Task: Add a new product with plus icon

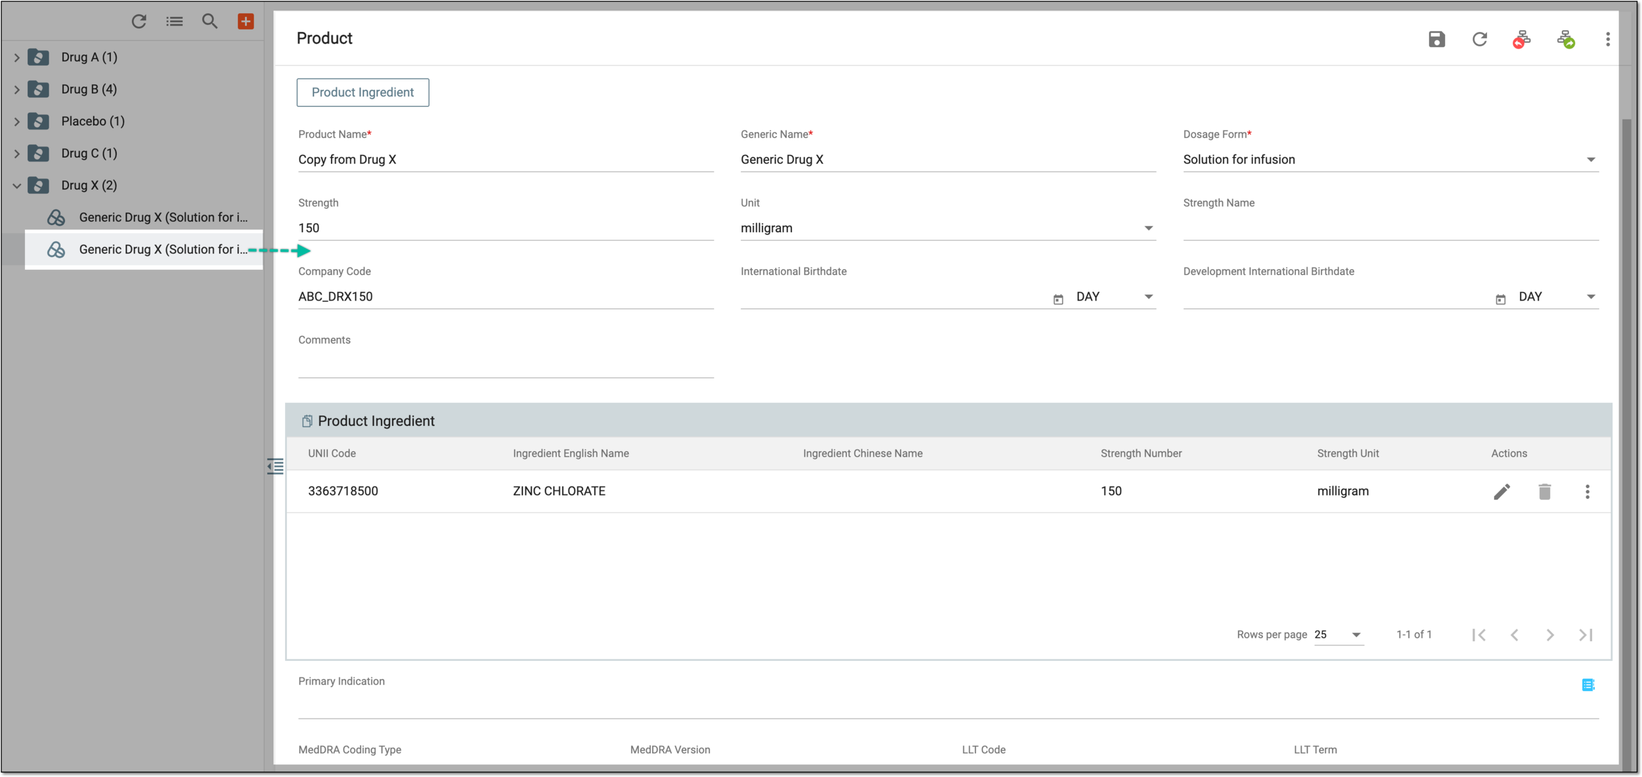Action: pyautogui.click(x=246, y=22)
